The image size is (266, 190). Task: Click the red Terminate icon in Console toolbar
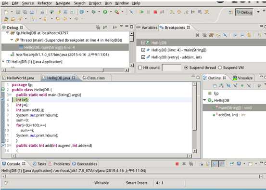coord(177,164)
